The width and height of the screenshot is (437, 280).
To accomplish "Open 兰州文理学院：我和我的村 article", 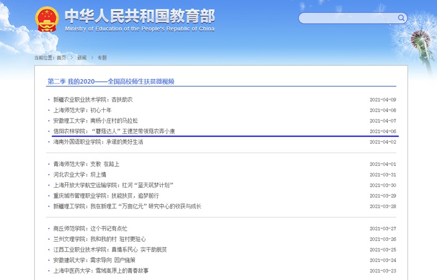I will point(99,239).
